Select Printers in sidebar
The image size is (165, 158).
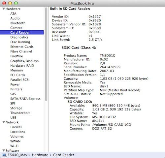point(16,89)
